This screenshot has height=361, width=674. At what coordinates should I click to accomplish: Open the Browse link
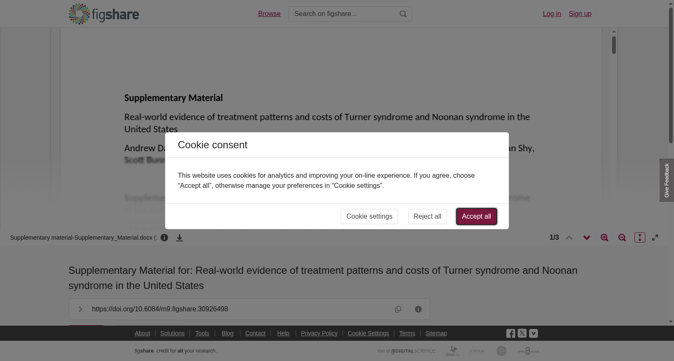pyautogui.click(x=269, y=14)
